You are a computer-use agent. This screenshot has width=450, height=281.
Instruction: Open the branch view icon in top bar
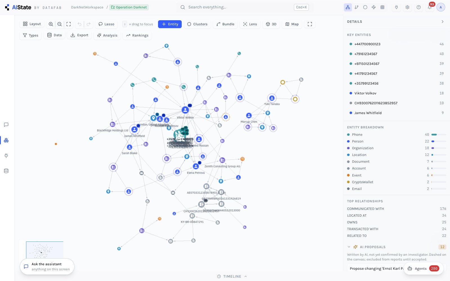357,7
